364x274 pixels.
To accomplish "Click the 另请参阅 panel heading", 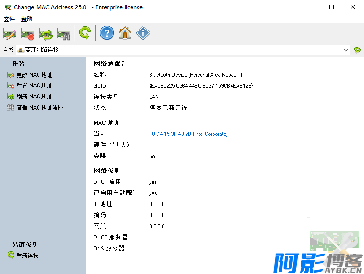I will pyautogui.click(x=25, y=244).
